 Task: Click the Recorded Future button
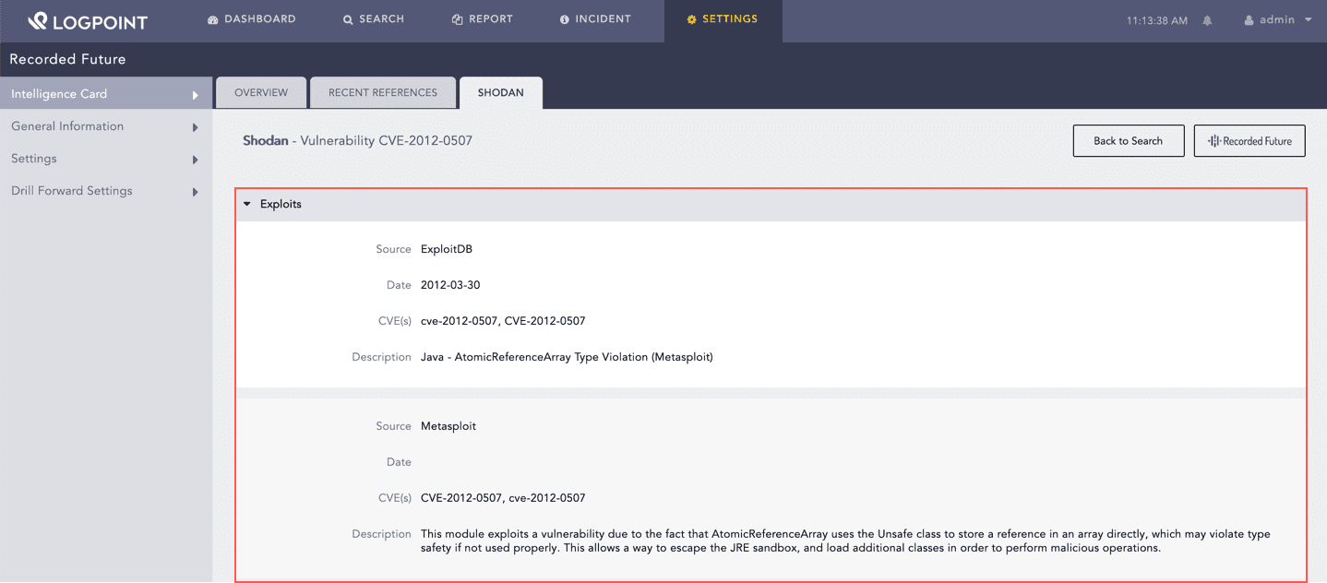[x=1249, y=141]
